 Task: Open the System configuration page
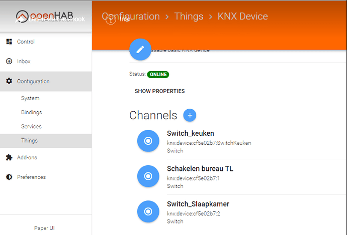coord(30,98)
